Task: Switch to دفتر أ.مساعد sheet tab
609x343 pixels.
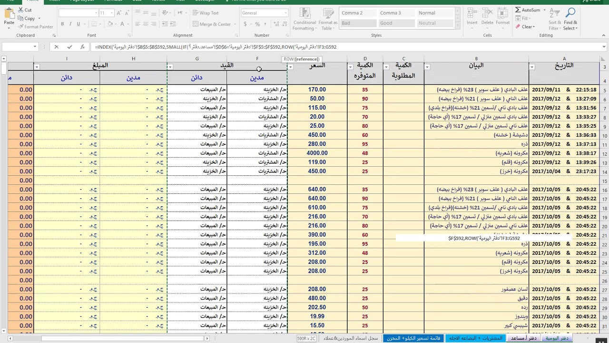Action: 523,338
